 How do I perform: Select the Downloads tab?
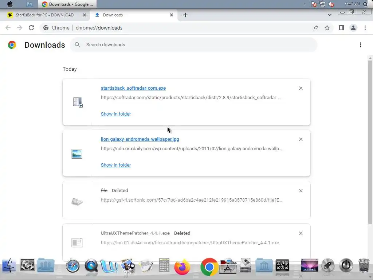click(x=133, y=15)
